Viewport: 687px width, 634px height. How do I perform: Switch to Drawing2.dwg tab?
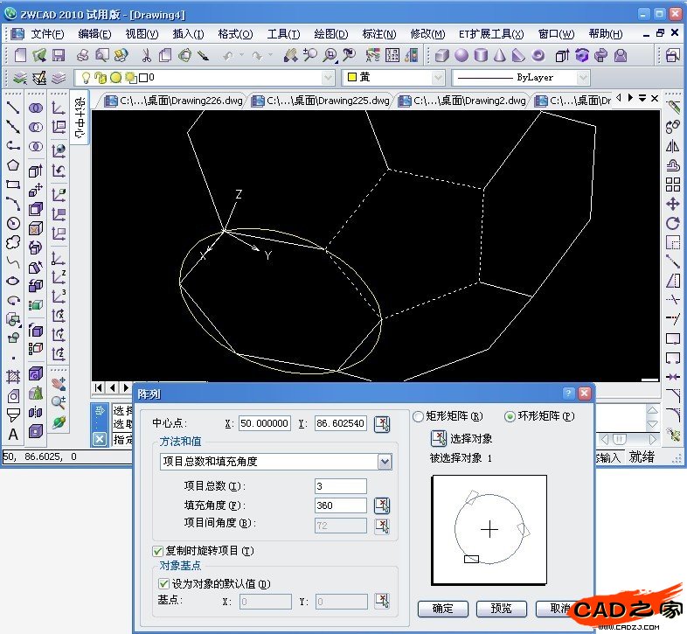[461, 101]
